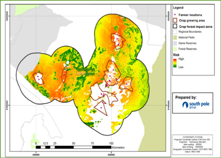Viewport: 221px width, 158px height.
Task: Click the black-and-white scale bar
Action: click(x=73, y=147)
